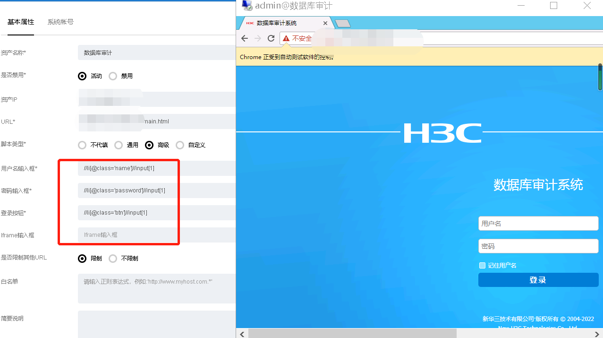Viewport: 603px width, 338px height.
Task: Click the 密码 login field
Action: point(538,246)
